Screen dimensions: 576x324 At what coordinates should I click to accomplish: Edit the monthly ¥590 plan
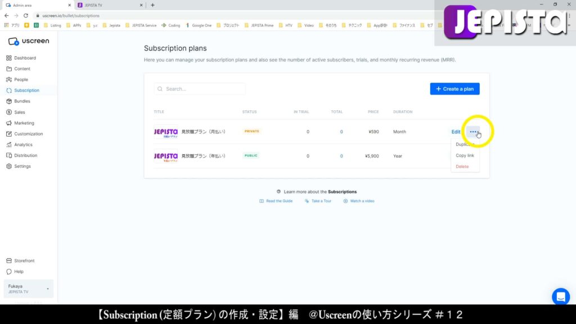[456, 132]
